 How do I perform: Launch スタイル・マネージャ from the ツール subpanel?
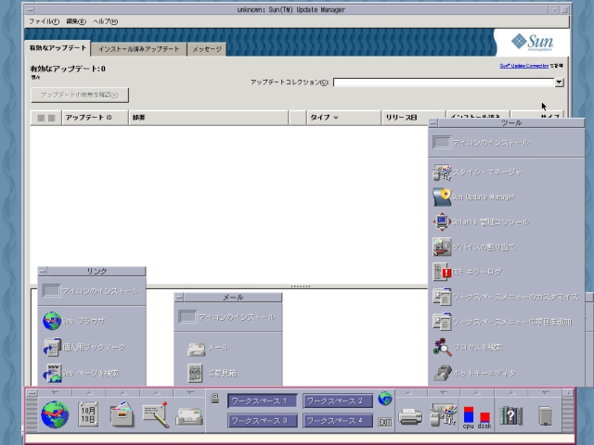click(x=477, y=172)
